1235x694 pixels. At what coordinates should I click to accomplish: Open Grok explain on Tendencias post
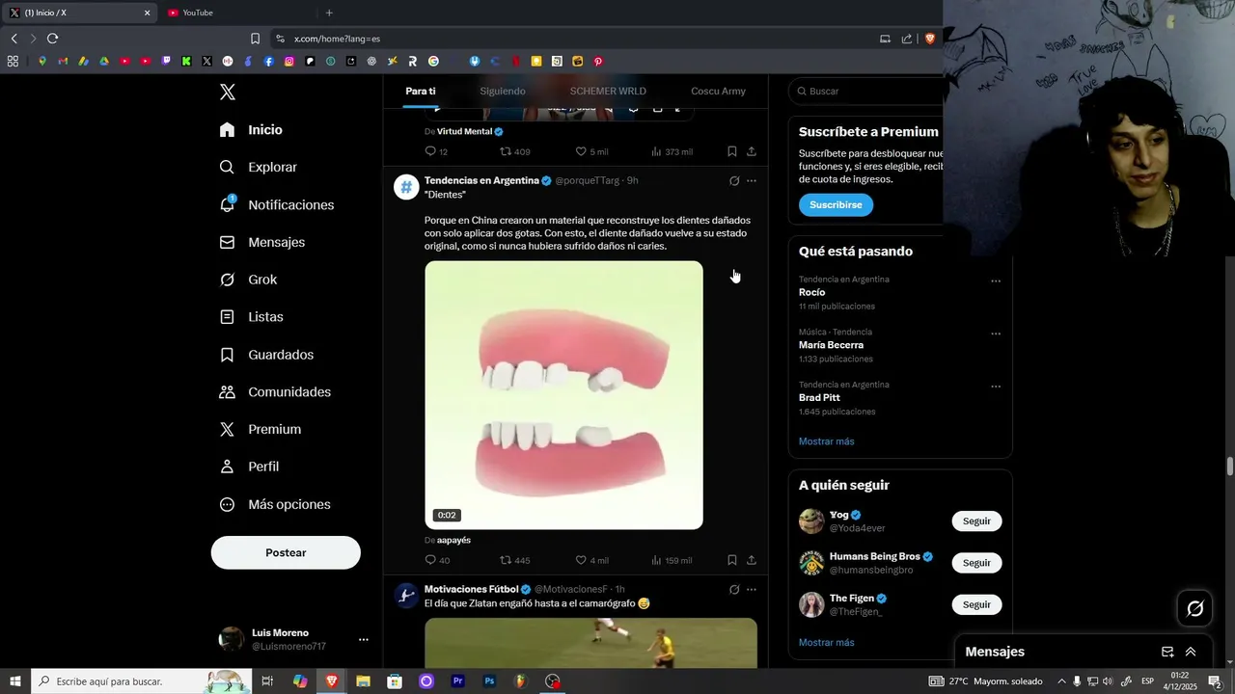point(734,181)
